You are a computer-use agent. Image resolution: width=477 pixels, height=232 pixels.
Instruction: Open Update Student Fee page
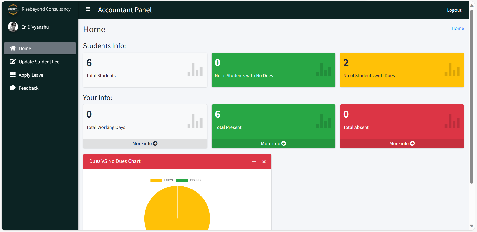(40, 62)
